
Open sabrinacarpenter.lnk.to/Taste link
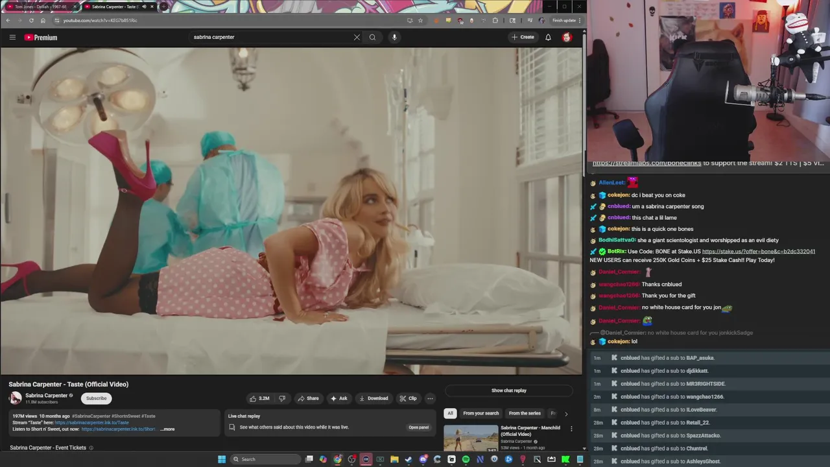coord(91,422)
